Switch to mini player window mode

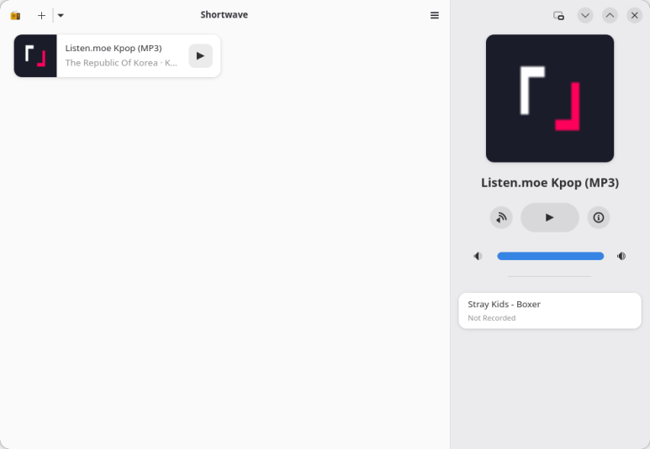(559, 16)
